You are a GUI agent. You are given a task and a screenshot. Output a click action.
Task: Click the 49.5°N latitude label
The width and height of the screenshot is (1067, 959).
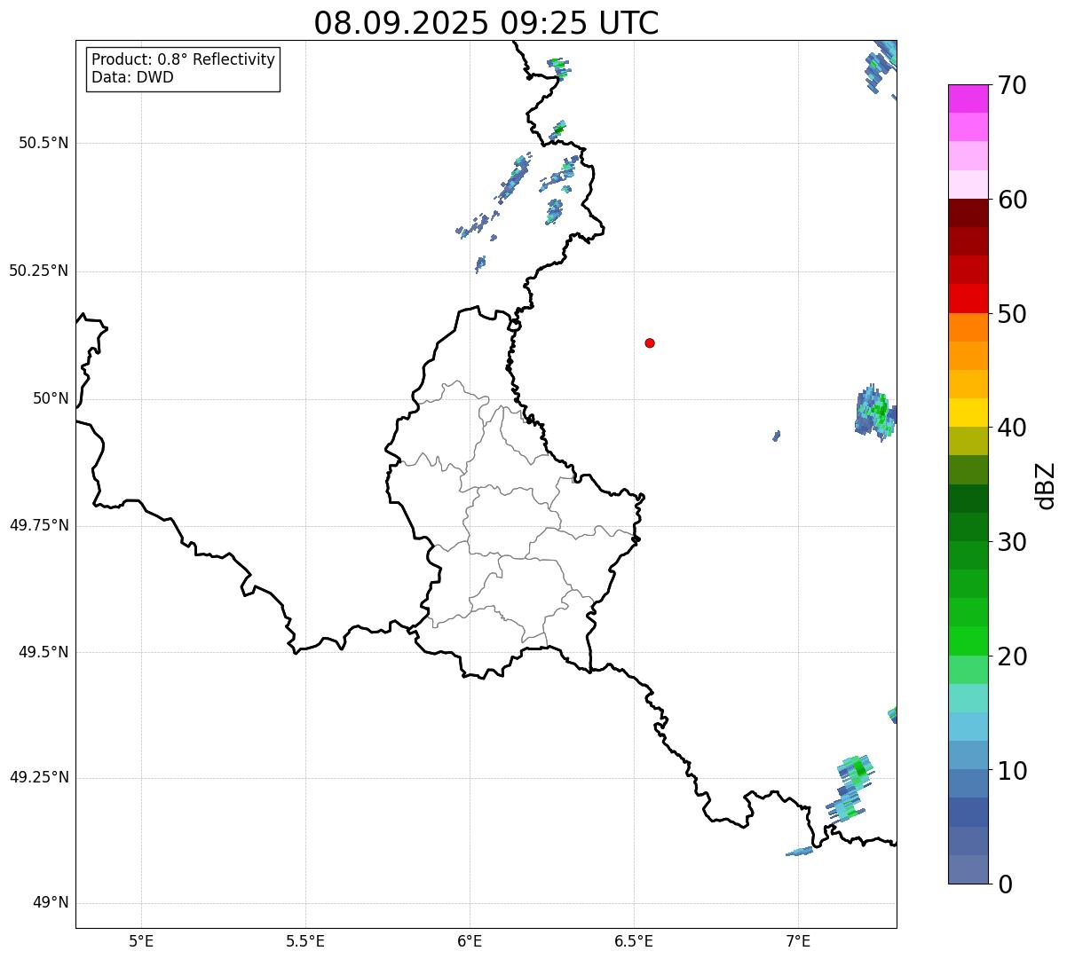pyautogui.click(x=43, y=652)
